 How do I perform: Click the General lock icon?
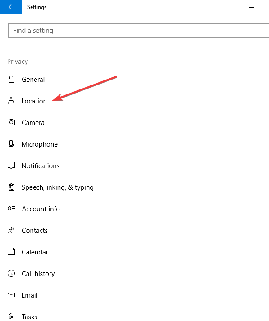pyautogui.click(x=11, y=79)
